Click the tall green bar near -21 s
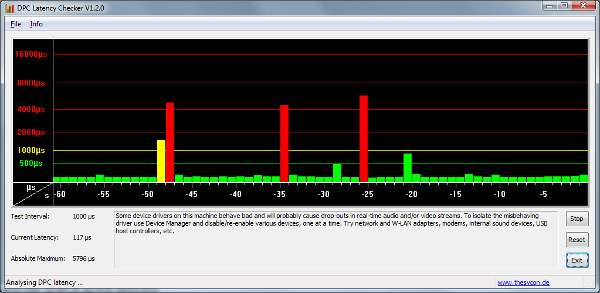This screenshot has height=293, width=600. (408, 168)
